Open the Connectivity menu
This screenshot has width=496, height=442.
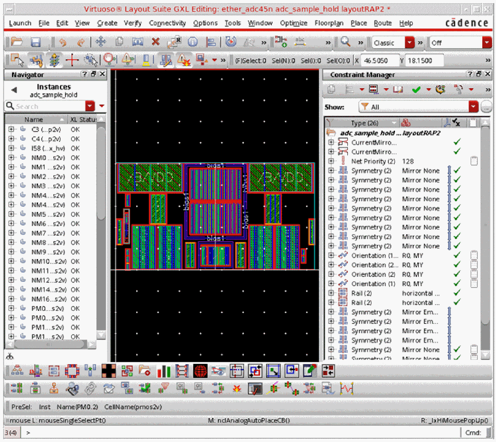[x=168, y=23]
